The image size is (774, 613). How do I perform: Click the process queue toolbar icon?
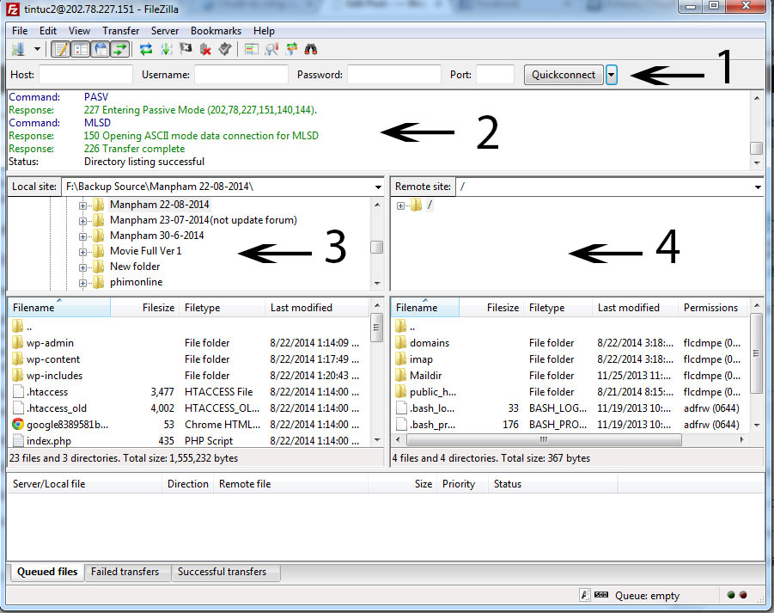coord(167,49)
